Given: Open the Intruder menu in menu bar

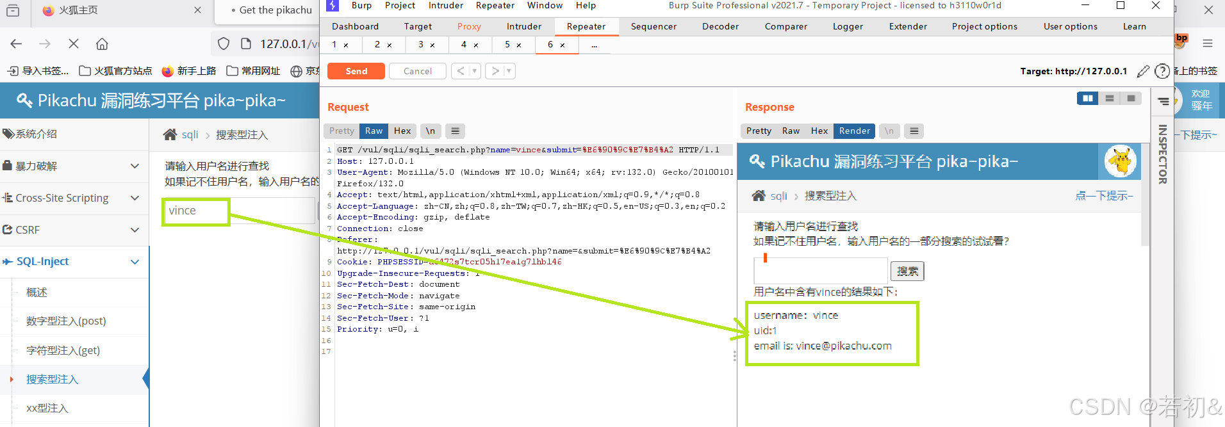Looking at the screenshot, I should click(x=446, y=5).
